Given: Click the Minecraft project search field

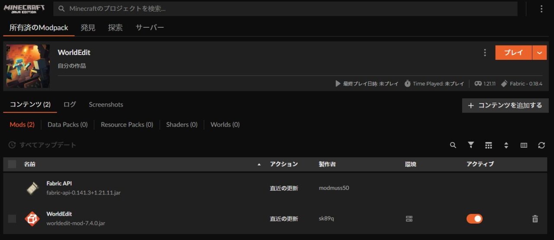Looking at the screenshot, I should tap(286, 9).
